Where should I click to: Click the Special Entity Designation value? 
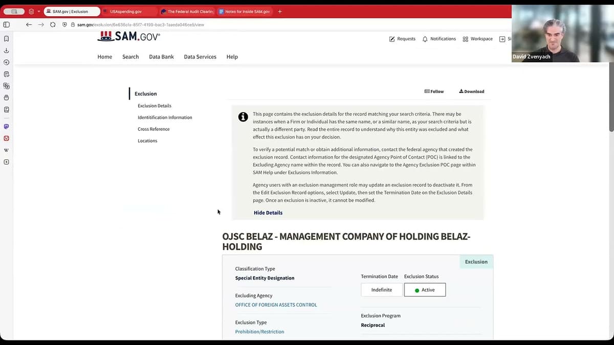point(265,278)
